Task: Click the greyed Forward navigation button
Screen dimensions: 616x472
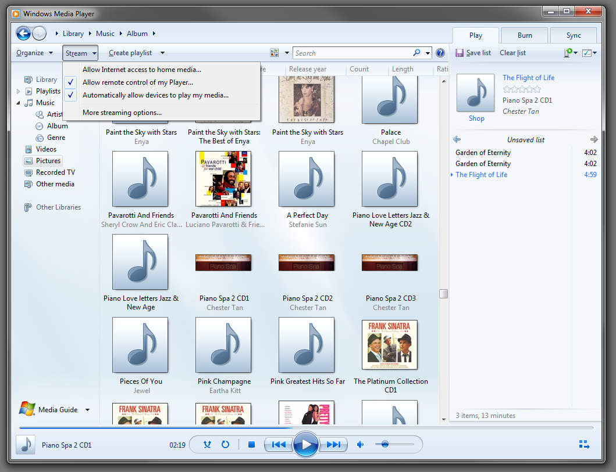Action: (x=40, y=33)
